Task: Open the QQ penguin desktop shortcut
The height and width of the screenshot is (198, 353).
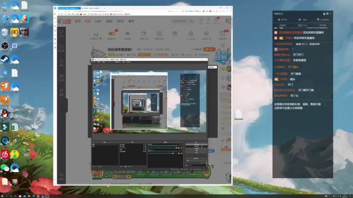Action: pos(5,114)
